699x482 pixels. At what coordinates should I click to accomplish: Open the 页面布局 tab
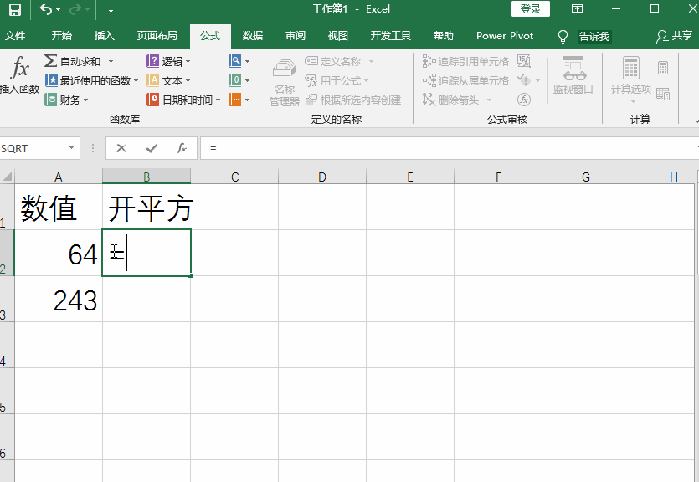click(x=157, y=36)
